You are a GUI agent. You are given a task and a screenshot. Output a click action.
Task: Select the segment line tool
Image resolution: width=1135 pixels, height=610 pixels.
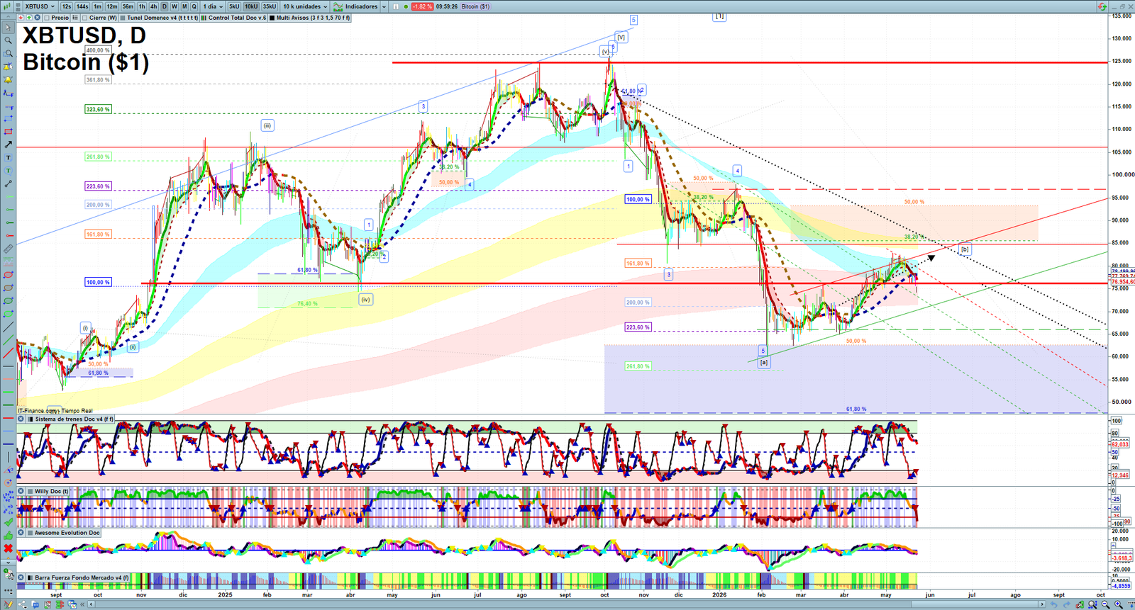(x=9, y=183)
